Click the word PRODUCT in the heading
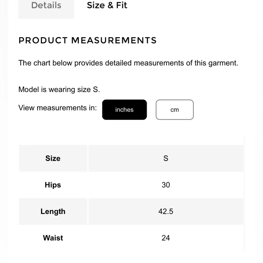This screenshot has height=263, width=263. pyautogui.click(x=43, y=41)
